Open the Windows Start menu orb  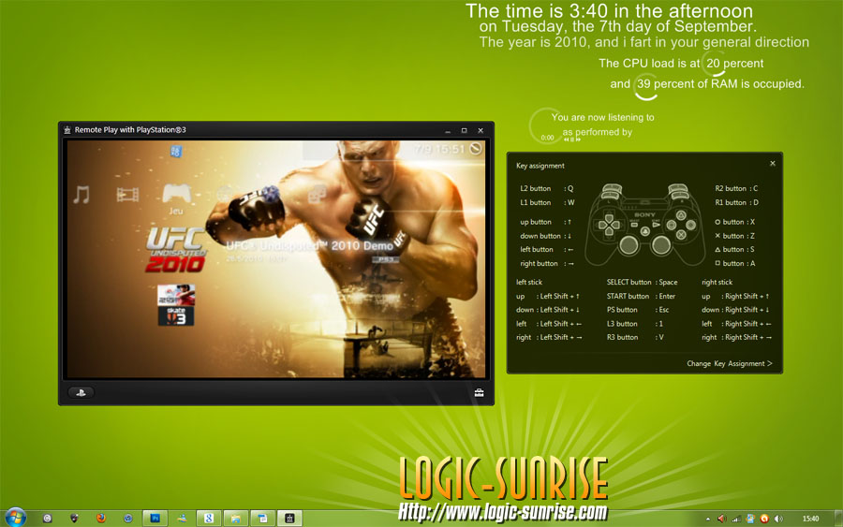[15, 518]
